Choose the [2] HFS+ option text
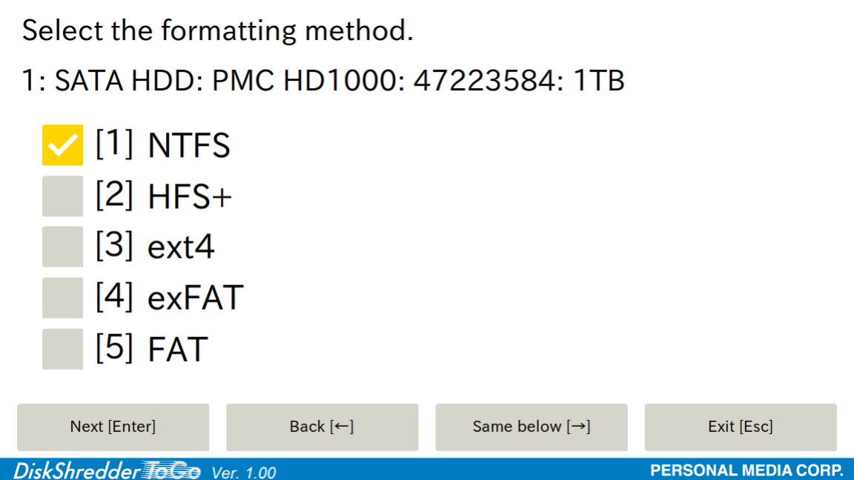Image resolution: width=854 pixels, height=480 pixels. pos(163,196)
